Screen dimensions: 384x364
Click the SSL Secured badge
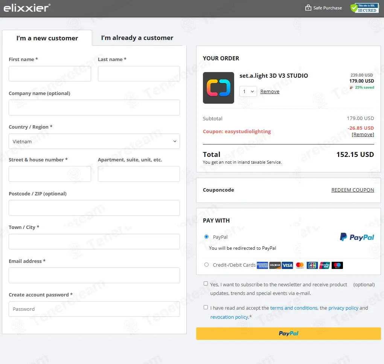click(364, 8)
